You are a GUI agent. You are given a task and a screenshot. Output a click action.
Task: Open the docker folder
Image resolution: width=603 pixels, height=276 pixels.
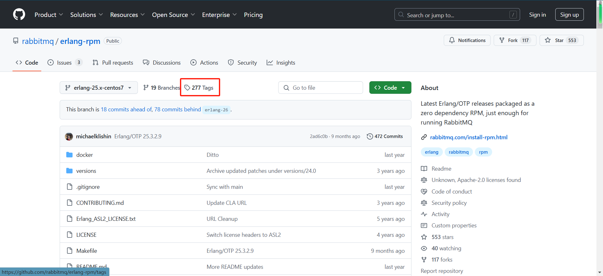tap(84, 155)
